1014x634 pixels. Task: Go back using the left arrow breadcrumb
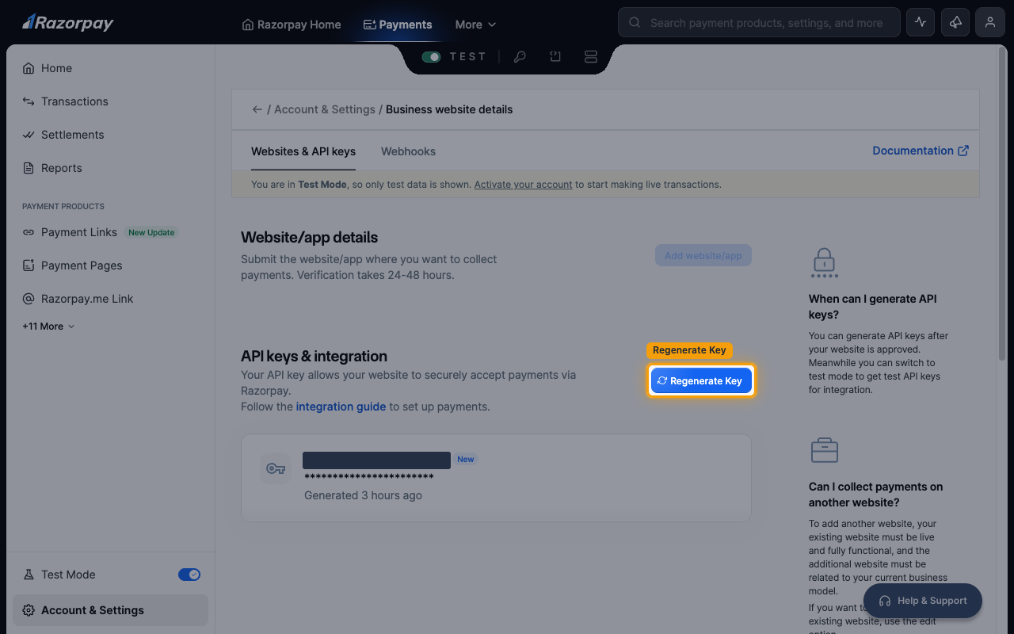click(257, 109)
